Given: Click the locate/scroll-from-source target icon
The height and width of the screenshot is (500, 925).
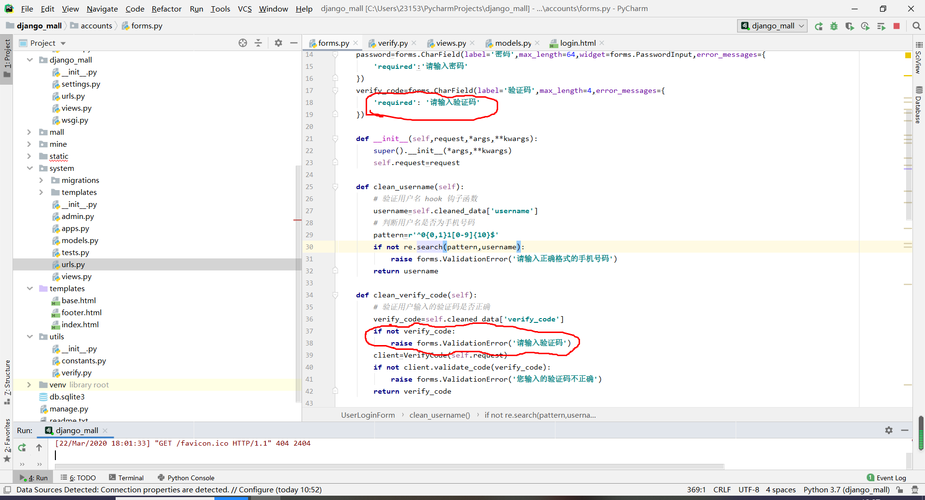Looking at the screenshot, I should point(243,43).
